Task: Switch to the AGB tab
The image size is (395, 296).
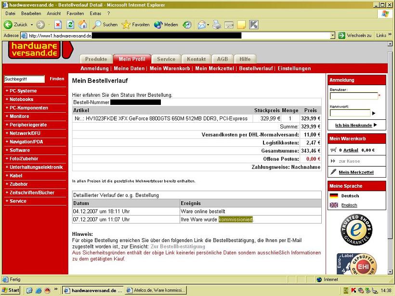Action: (x=222, y=59)
